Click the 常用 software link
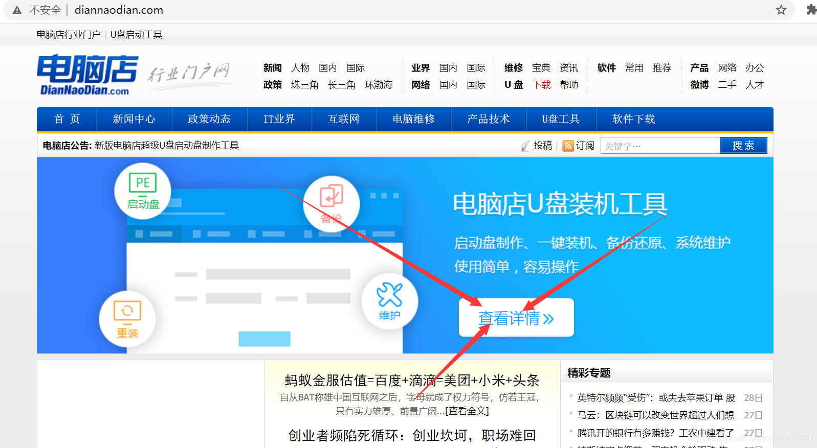Screen dimensions: 817x448 pyautogui.click(x=634, y=68)
